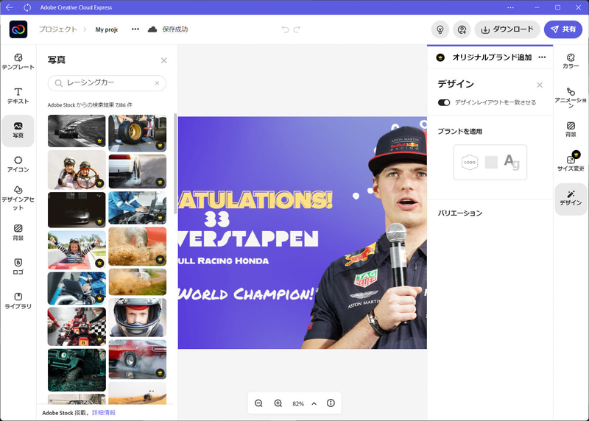
Task: Clear the photo search field text
Action: pyautogui.click(x=157, y=83)
